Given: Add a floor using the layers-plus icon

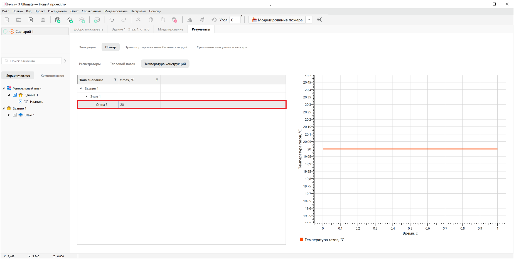Looking at the screenshot, I should click(82, 20).
